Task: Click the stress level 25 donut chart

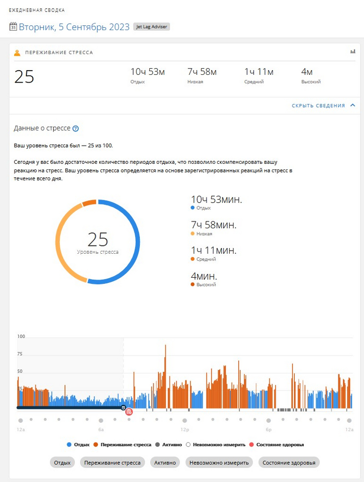Action: 98,242
